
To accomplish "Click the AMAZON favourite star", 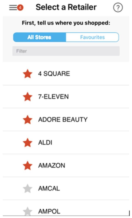I will pos(28,165).
